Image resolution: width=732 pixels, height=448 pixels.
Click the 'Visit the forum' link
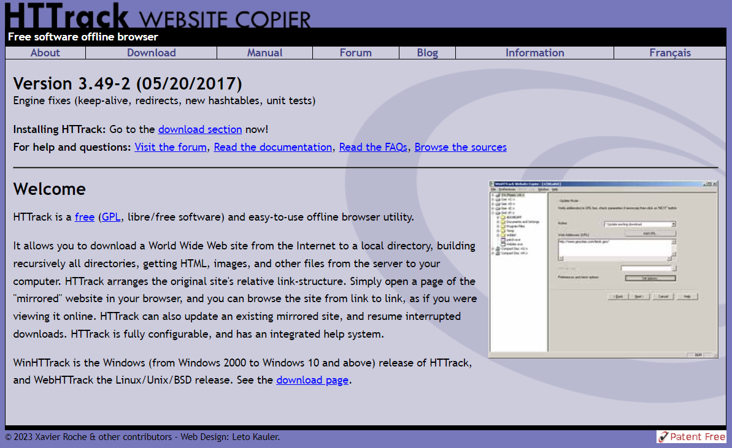171,147
